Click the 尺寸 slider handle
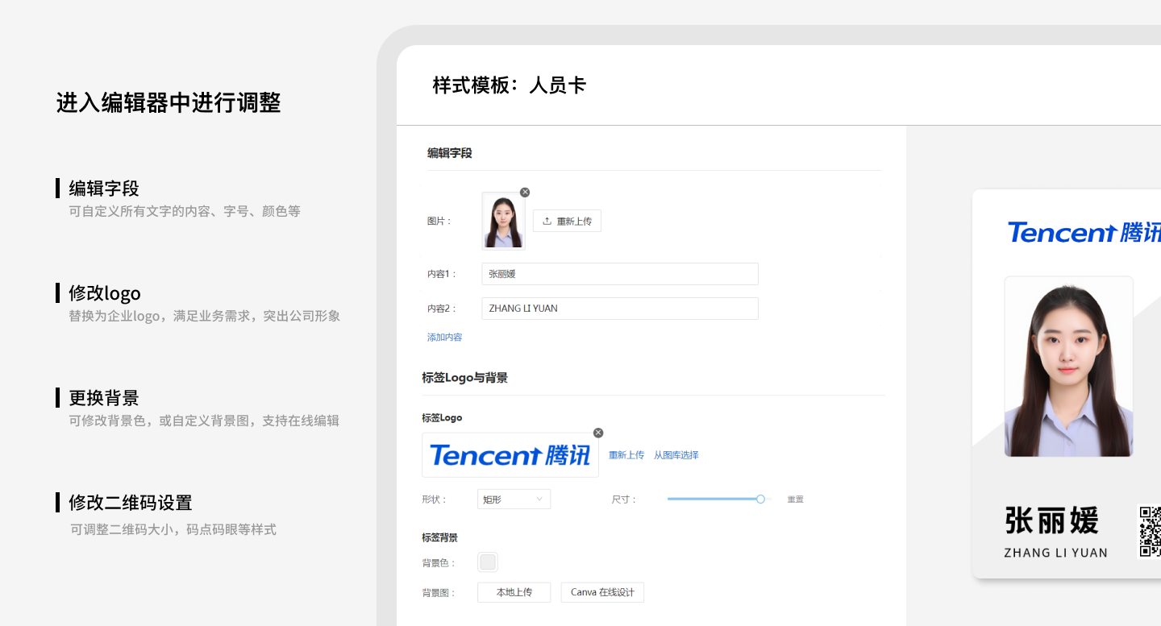The height and width of the screenshot is (626, 1161). click(x=760, y=500)
